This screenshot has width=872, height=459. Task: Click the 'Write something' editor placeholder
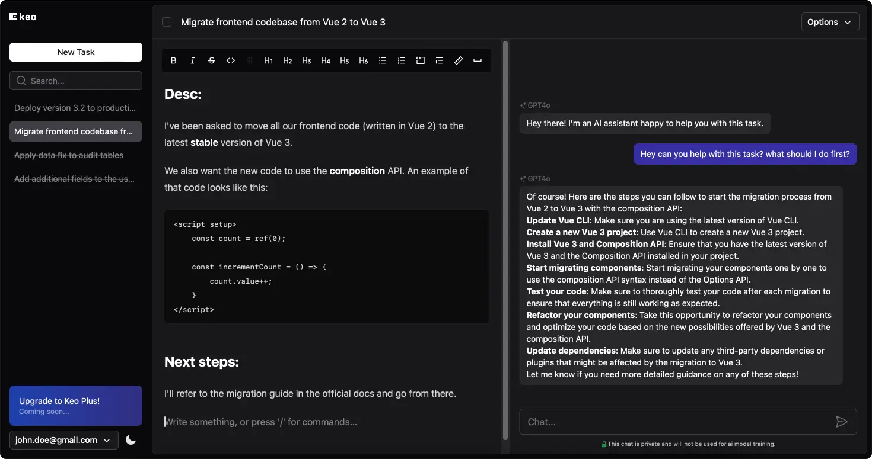(x=261, y=422)
